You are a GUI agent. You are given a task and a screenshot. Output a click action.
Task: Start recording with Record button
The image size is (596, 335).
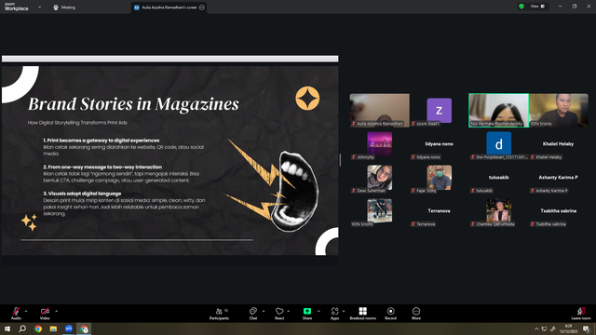[390, 314]
